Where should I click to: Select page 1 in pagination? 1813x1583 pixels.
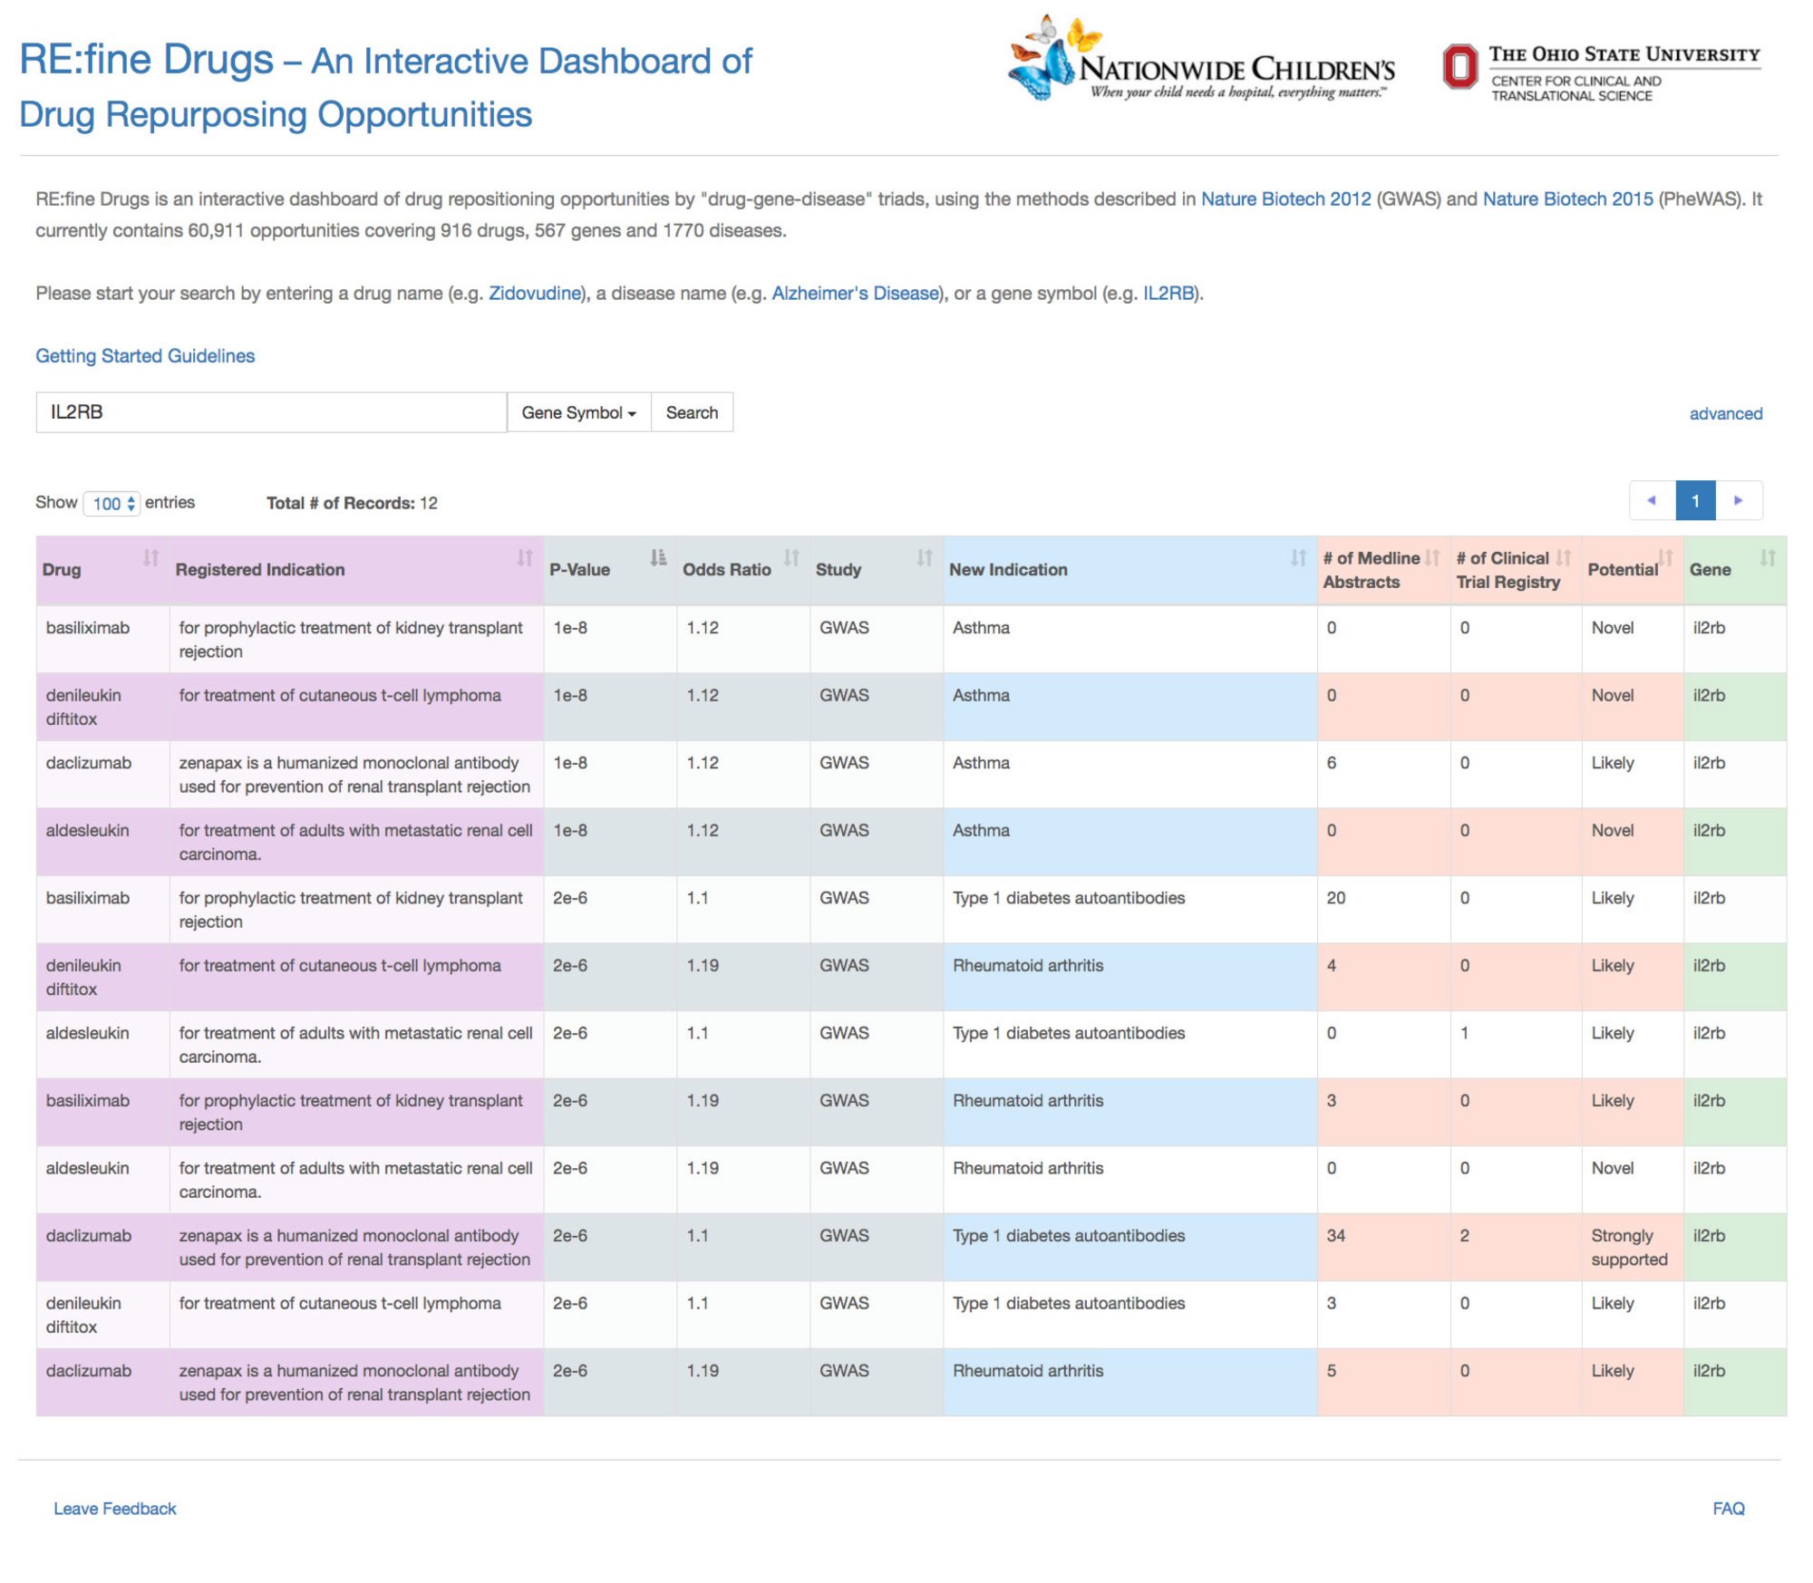click(x=1694, y=500)
